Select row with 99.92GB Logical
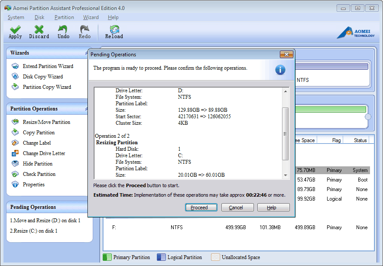Image resolution: width=383 pixels, height=266 pixels. tap(333, 199)
